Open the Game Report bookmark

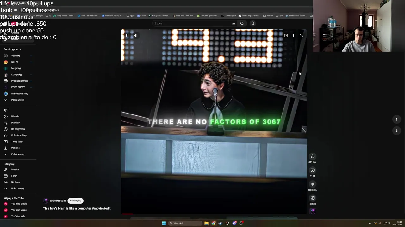(x=229, y=16)
